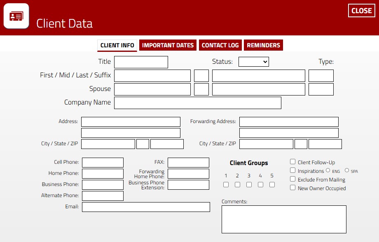This screenshot has width=379, height=242.
Task: Check Client Group 2 checkbox
Action: pyautogui.click(x=238, y=184)
